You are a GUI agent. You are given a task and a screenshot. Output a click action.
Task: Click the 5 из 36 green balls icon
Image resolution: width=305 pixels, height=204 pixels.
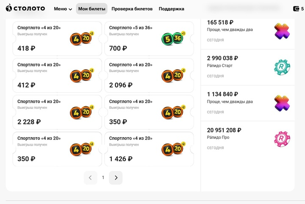(x=173, y=38)
